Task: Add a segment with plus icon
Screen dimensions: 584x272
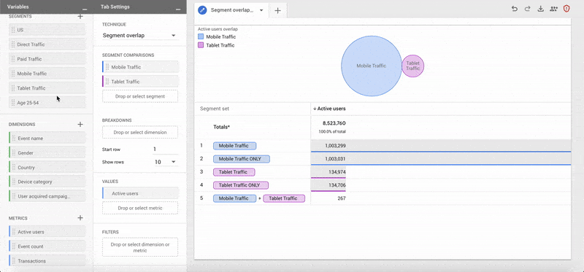Action: tap(80, 16)
